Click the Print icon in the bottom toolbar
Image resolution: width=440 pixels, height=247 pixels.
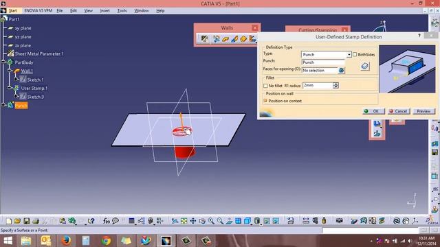[35, 221]
